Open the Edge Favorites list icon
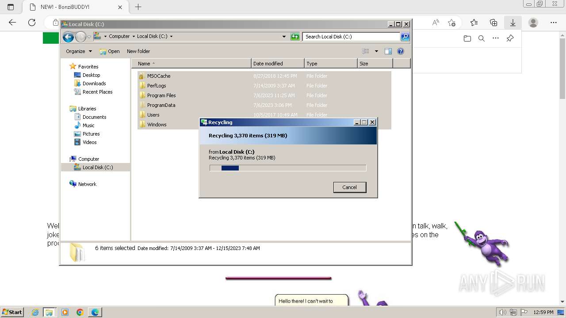The height and width of the screenshot is (318, 566). click(x=474, y=23)
